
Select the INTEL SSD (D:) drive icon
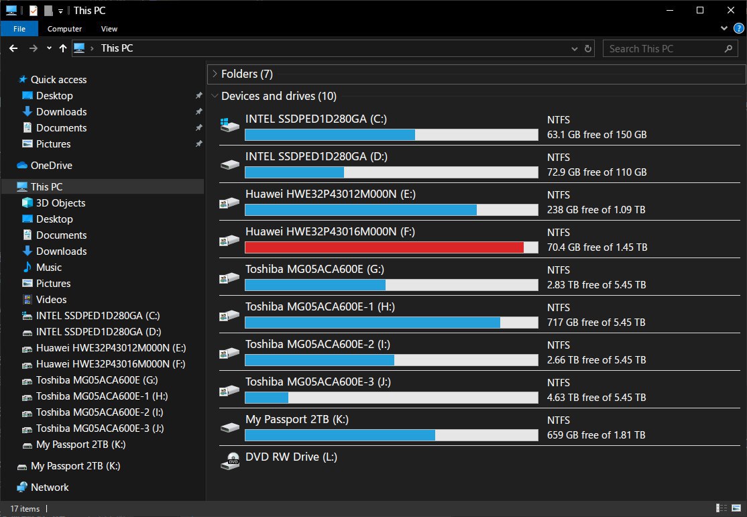229,164
